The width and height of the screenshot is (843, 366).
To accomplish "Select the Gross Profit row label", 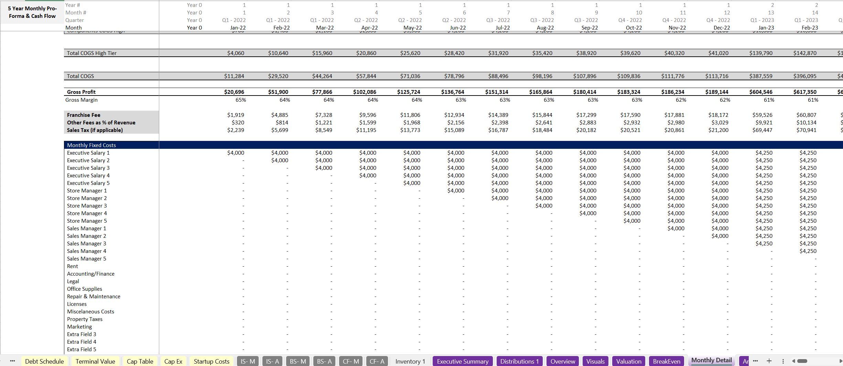I will tap(82, 92).
